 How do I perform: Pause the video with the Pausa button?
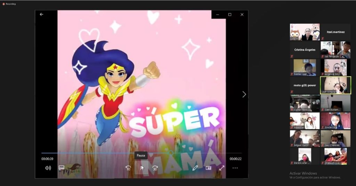pyautogui.click(x=142, y=168)
